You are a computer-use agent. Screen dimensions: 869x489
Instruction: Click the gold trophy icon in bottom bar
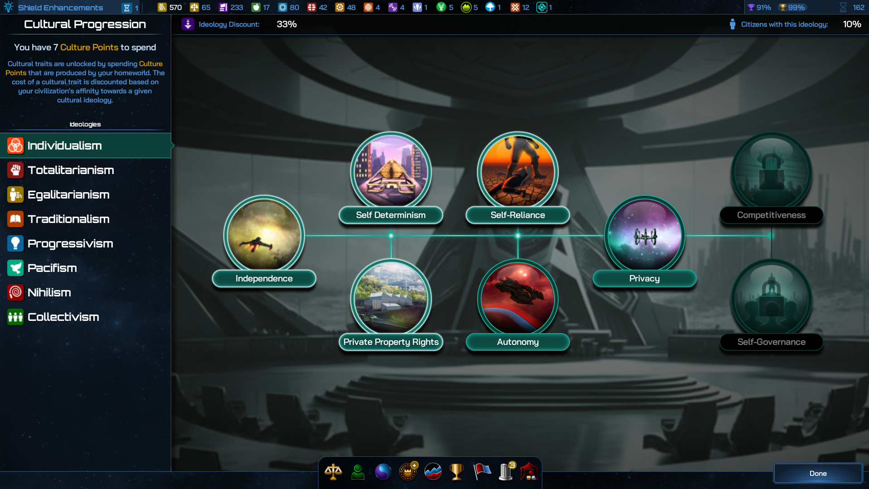point(457,472)
